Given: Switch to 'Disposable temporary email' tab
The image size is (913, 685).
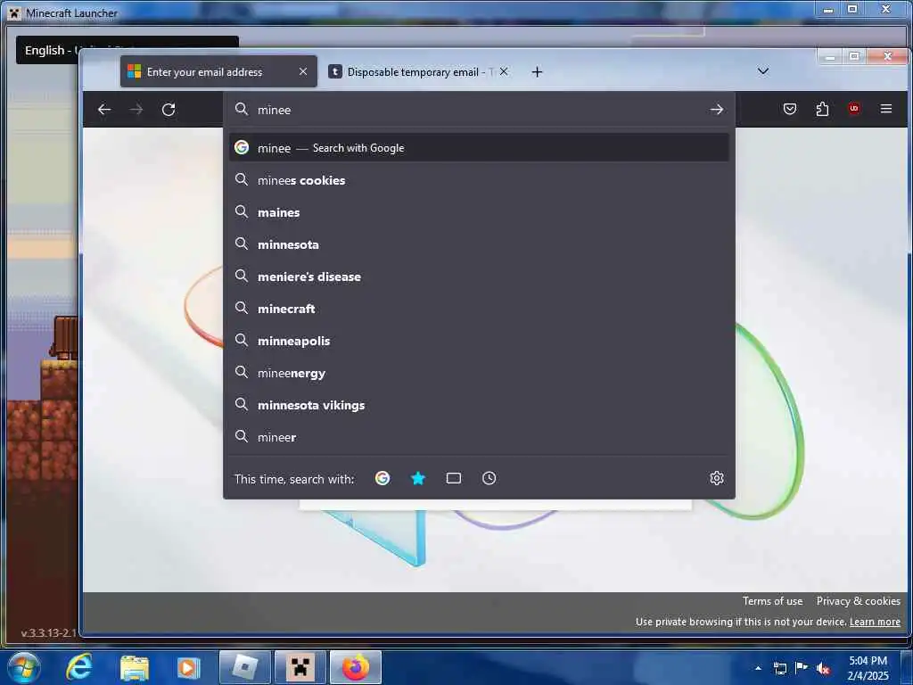Looking at the screenshot, I should pyautogui.click(x=418, y=71).
